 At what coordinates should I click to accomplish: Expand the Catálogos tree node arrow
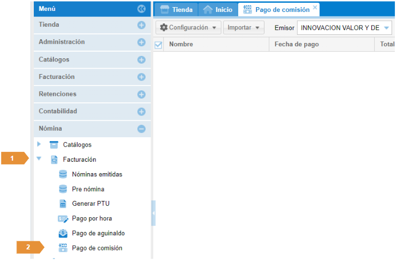click(39, 144)
